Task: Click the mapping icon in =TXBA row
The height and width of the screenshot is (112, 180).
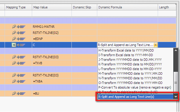Action: click(x=19, y=81)
